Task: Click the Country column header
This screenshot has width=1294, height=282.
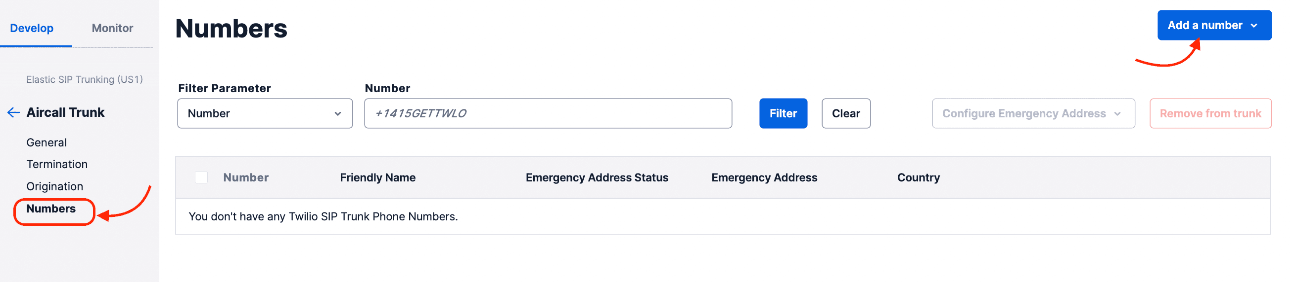Action: click(918, 177)
